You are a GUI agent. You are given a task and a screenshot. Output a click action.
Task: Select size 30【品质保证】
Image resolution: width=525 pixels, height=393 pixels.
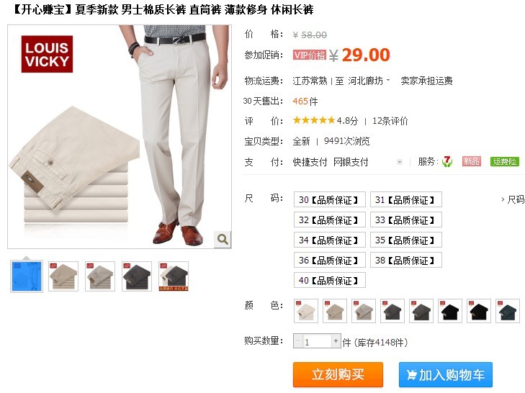[329, 200]
